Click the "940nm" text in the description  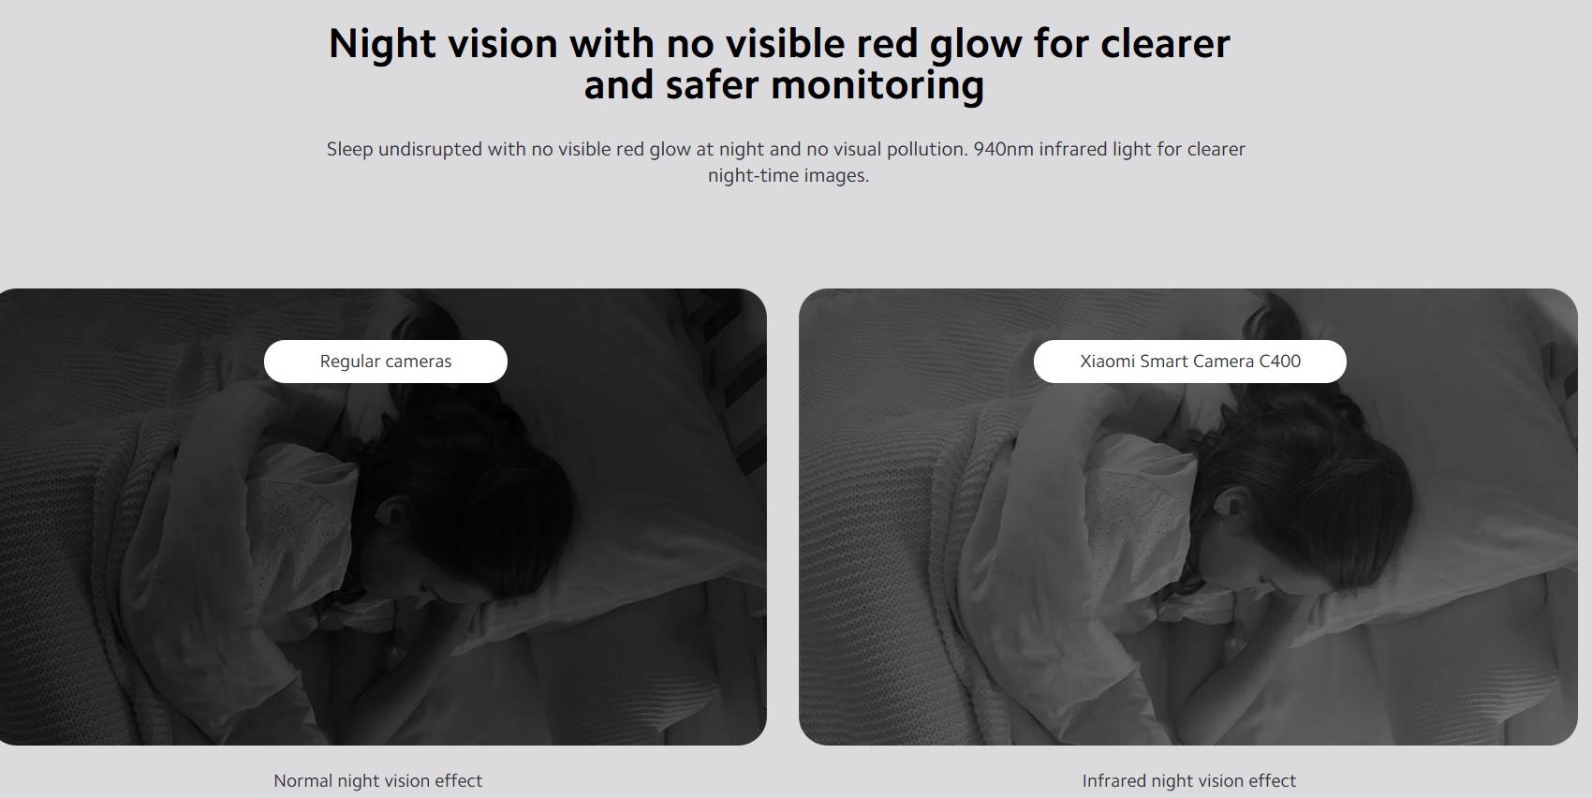pyautogui.click(x=1003, y=149)
